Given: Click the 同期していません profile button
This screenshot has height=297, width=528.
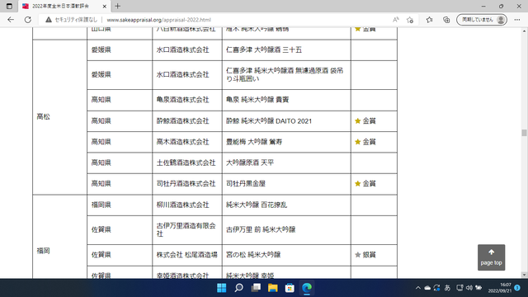Looking at the screenshot, I should coord(482,20).
